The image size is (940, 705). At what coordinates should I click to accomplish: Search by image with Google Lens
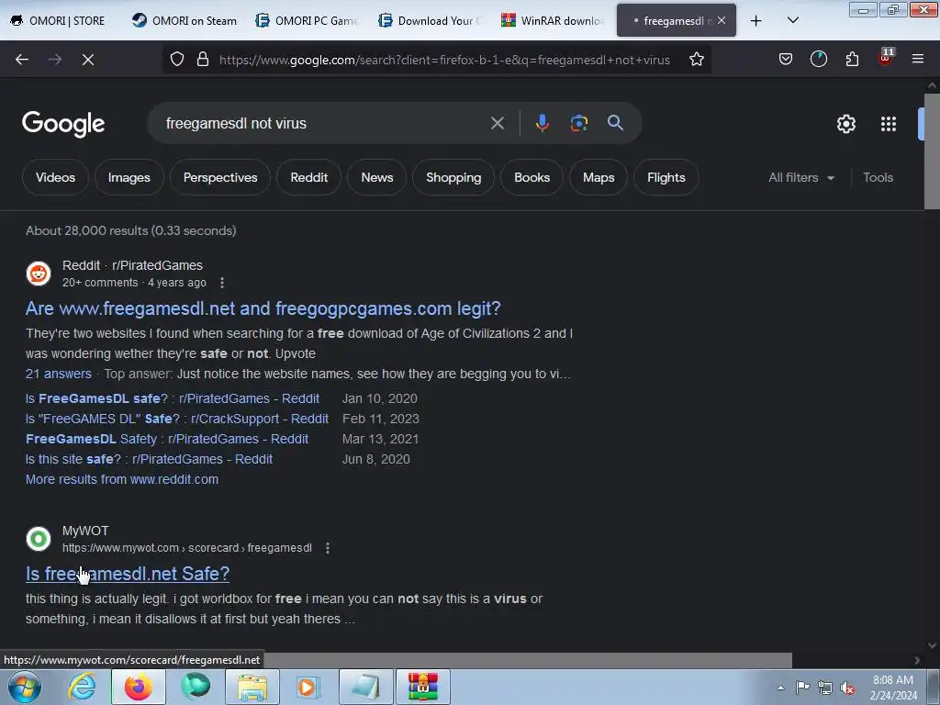point(578,124)
